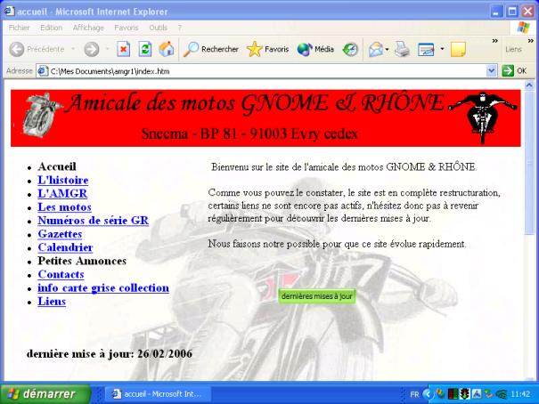
Task: Click the address bar input field
Action: [266, 71]
